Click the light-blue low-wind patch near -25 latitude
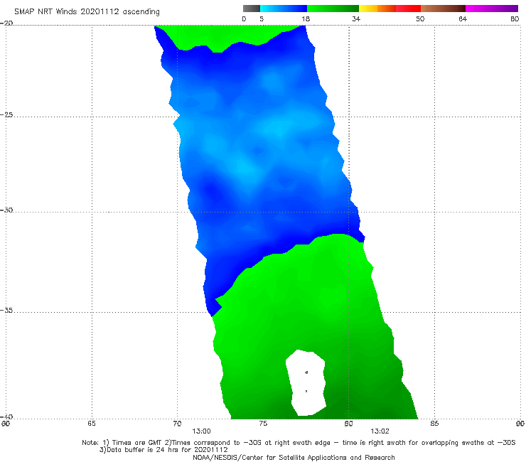Viewport: 526px width, 462px height. pyautogui.click(x=280, y=127)
